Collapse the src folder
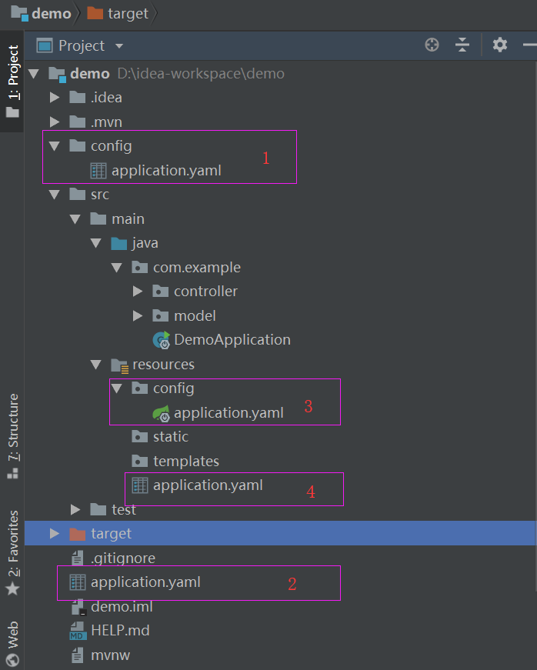 point(53,194)
